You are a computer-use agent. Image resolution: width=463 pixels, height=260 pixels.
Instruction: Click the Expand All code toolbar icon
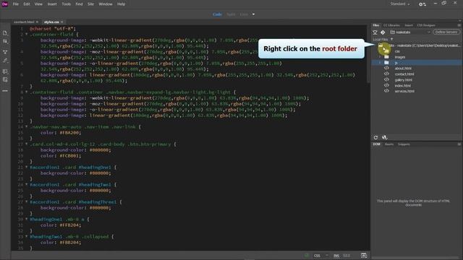(x=5, y=52)
